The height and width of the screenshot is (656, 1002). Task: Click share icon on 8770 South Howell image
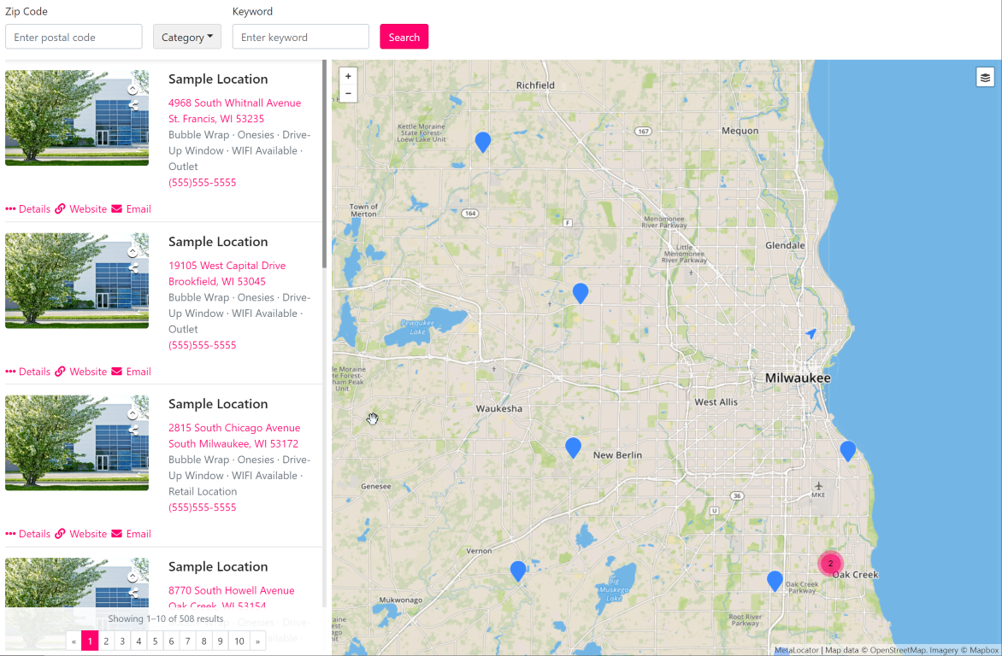pyautogui.click(x=133, y=593)
